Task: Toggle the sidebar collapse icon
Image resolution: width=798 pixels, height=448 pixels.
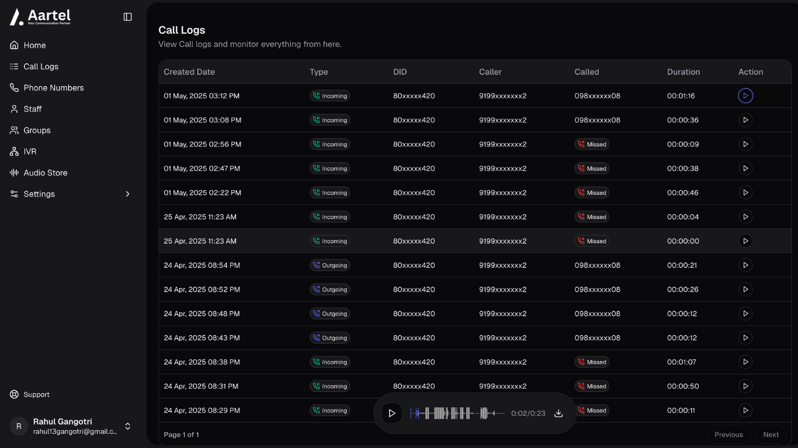Action: [127, 17]
